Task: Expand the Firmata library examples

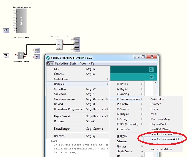Action: tap(127, 146)
